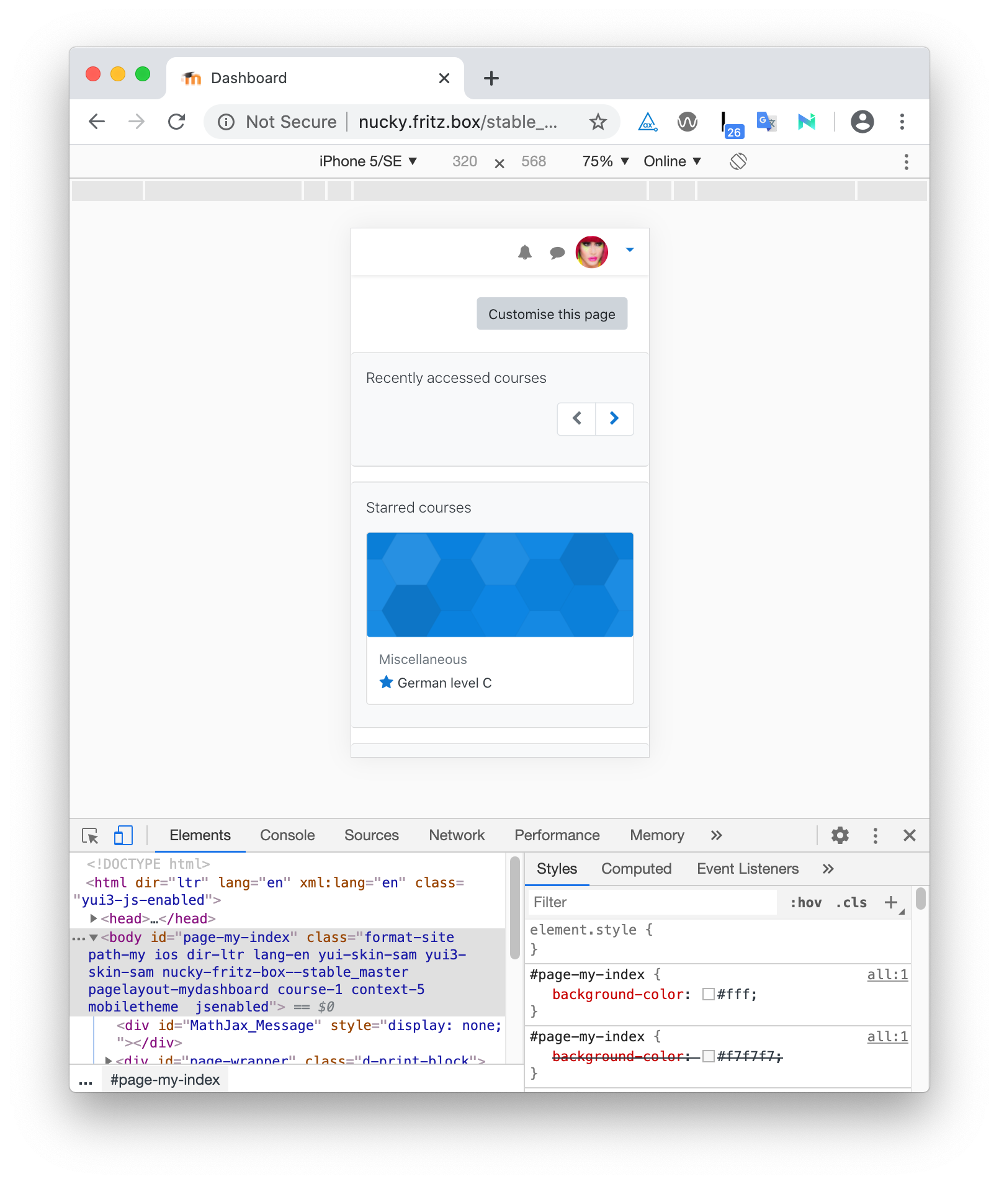Edit the viewport height 568 field

534,161
